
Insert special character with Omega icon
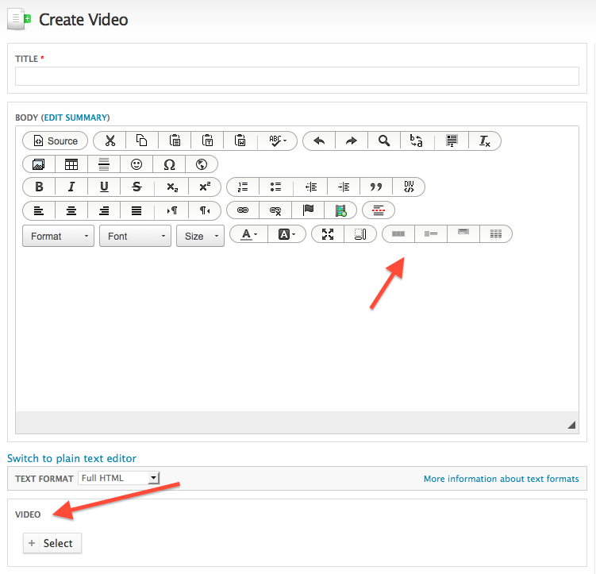click(x=169, y=164)
